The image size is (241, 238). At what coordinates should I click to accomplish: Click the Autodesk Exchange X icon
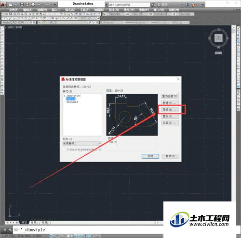pyautogui.click(x=187, y=5)
